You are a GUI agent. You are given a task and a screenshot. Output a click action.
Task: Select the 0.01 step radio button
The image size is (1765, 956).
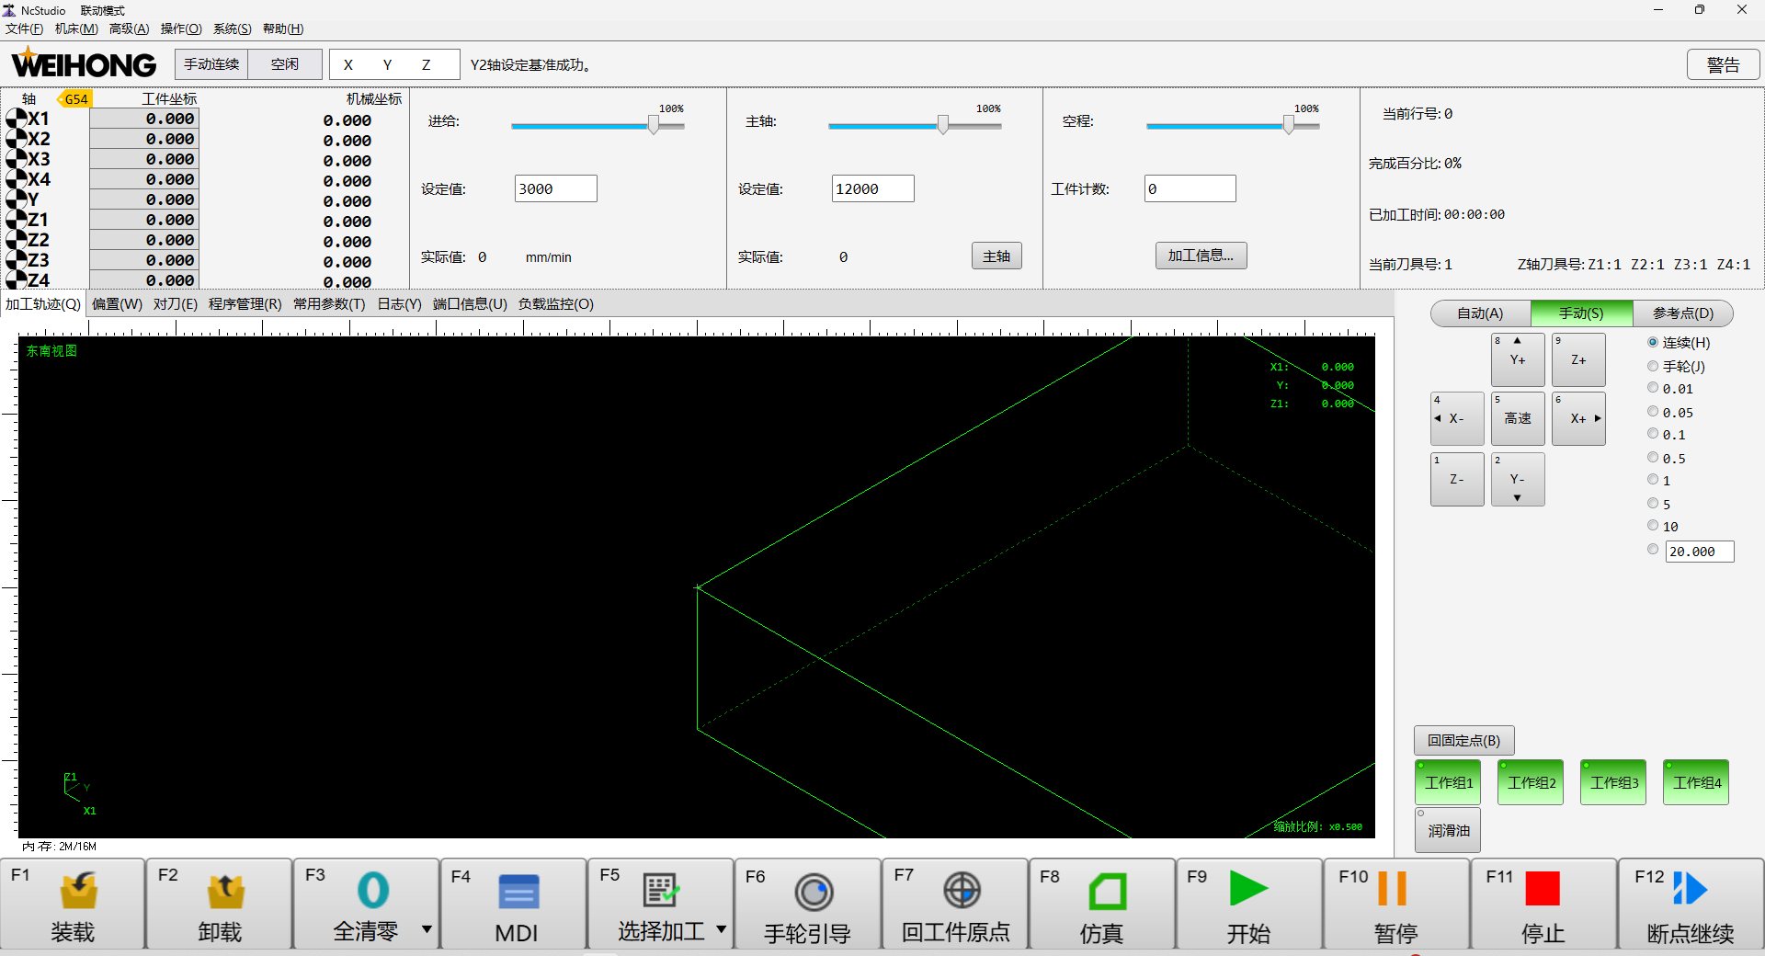click(x=1653, y=388)
